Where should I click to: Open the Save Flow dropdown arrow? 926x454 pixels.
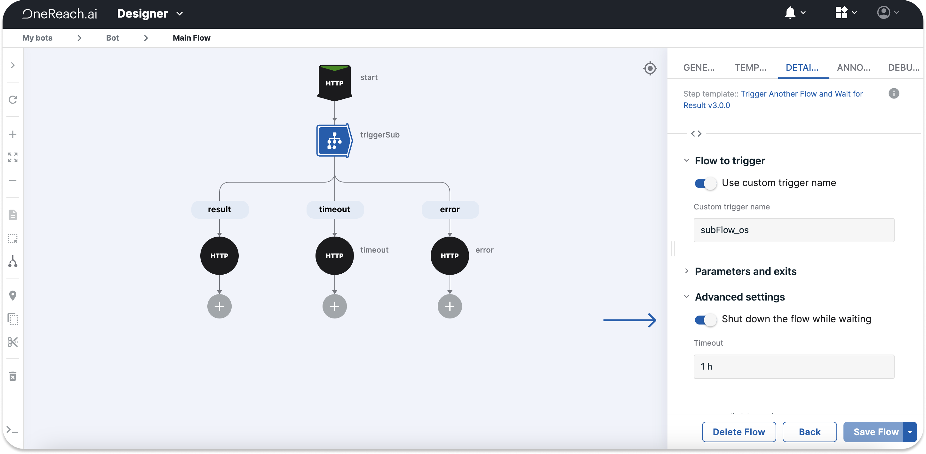click(x=910, y=432)
